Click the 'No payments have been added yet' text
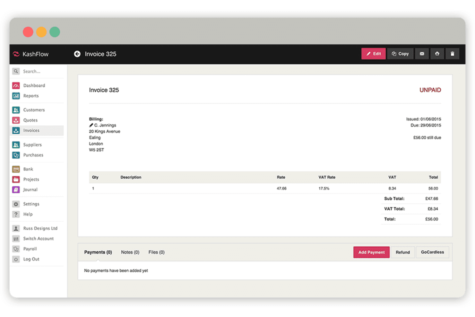 click(116, 270)
